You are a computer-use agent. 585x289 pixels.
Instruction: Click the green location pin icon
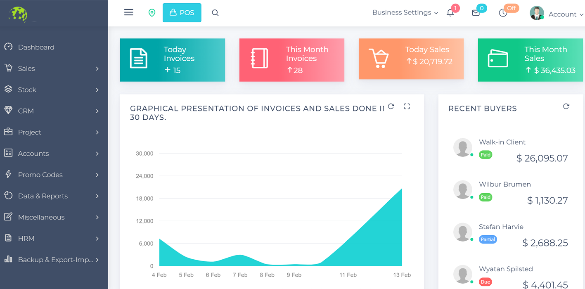[152, 13]
